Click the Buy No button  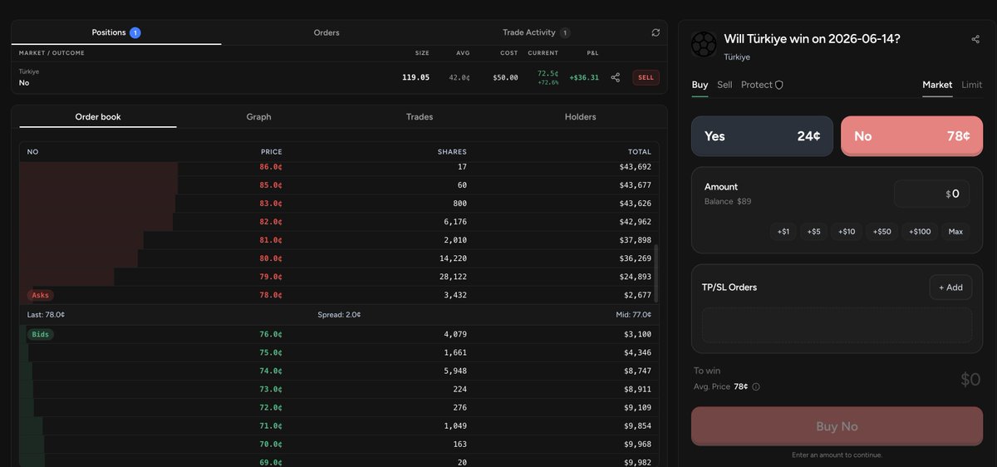click(837, 426)
